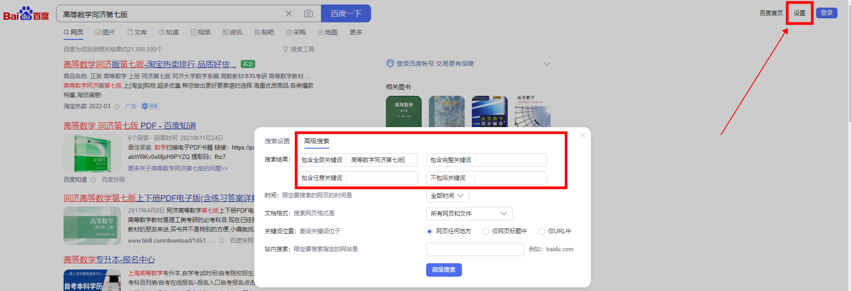851x291 pixels.
Task: Open the fourth related book cover
Action: pyautogui.click(x=533, y=111)
